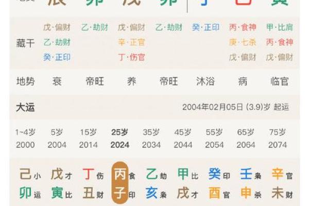Click the 15岁 age label
Viewport: 309px width, 206px height.
[88, 132]
